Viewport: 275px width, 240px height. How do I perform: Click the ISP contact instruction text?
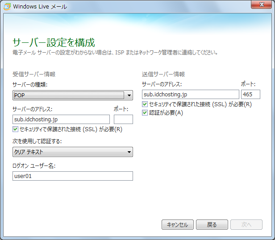(115, 53)
